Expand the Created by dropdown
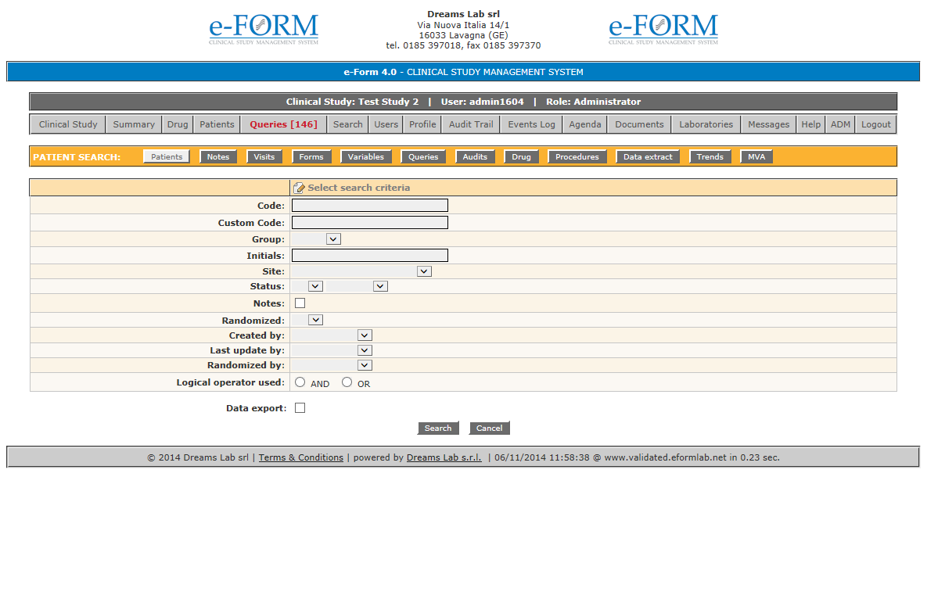Image resolution: width=927 pixels, height=606 pixels. coord(332,335)
